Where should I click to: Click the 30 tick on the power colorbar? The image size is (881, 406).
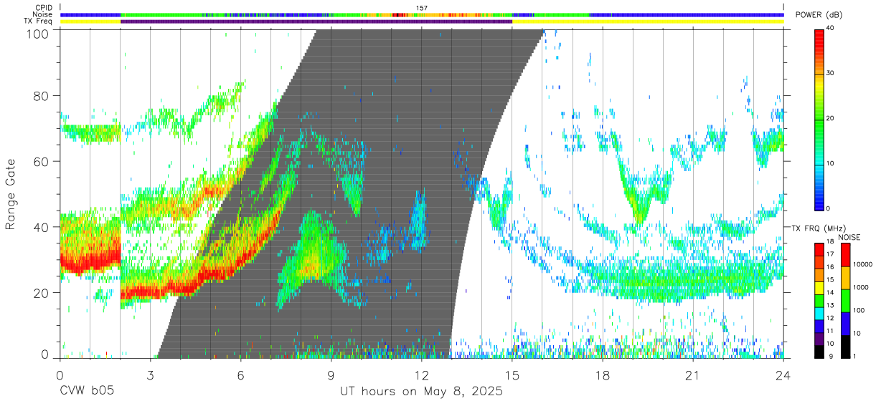[831, 73]
